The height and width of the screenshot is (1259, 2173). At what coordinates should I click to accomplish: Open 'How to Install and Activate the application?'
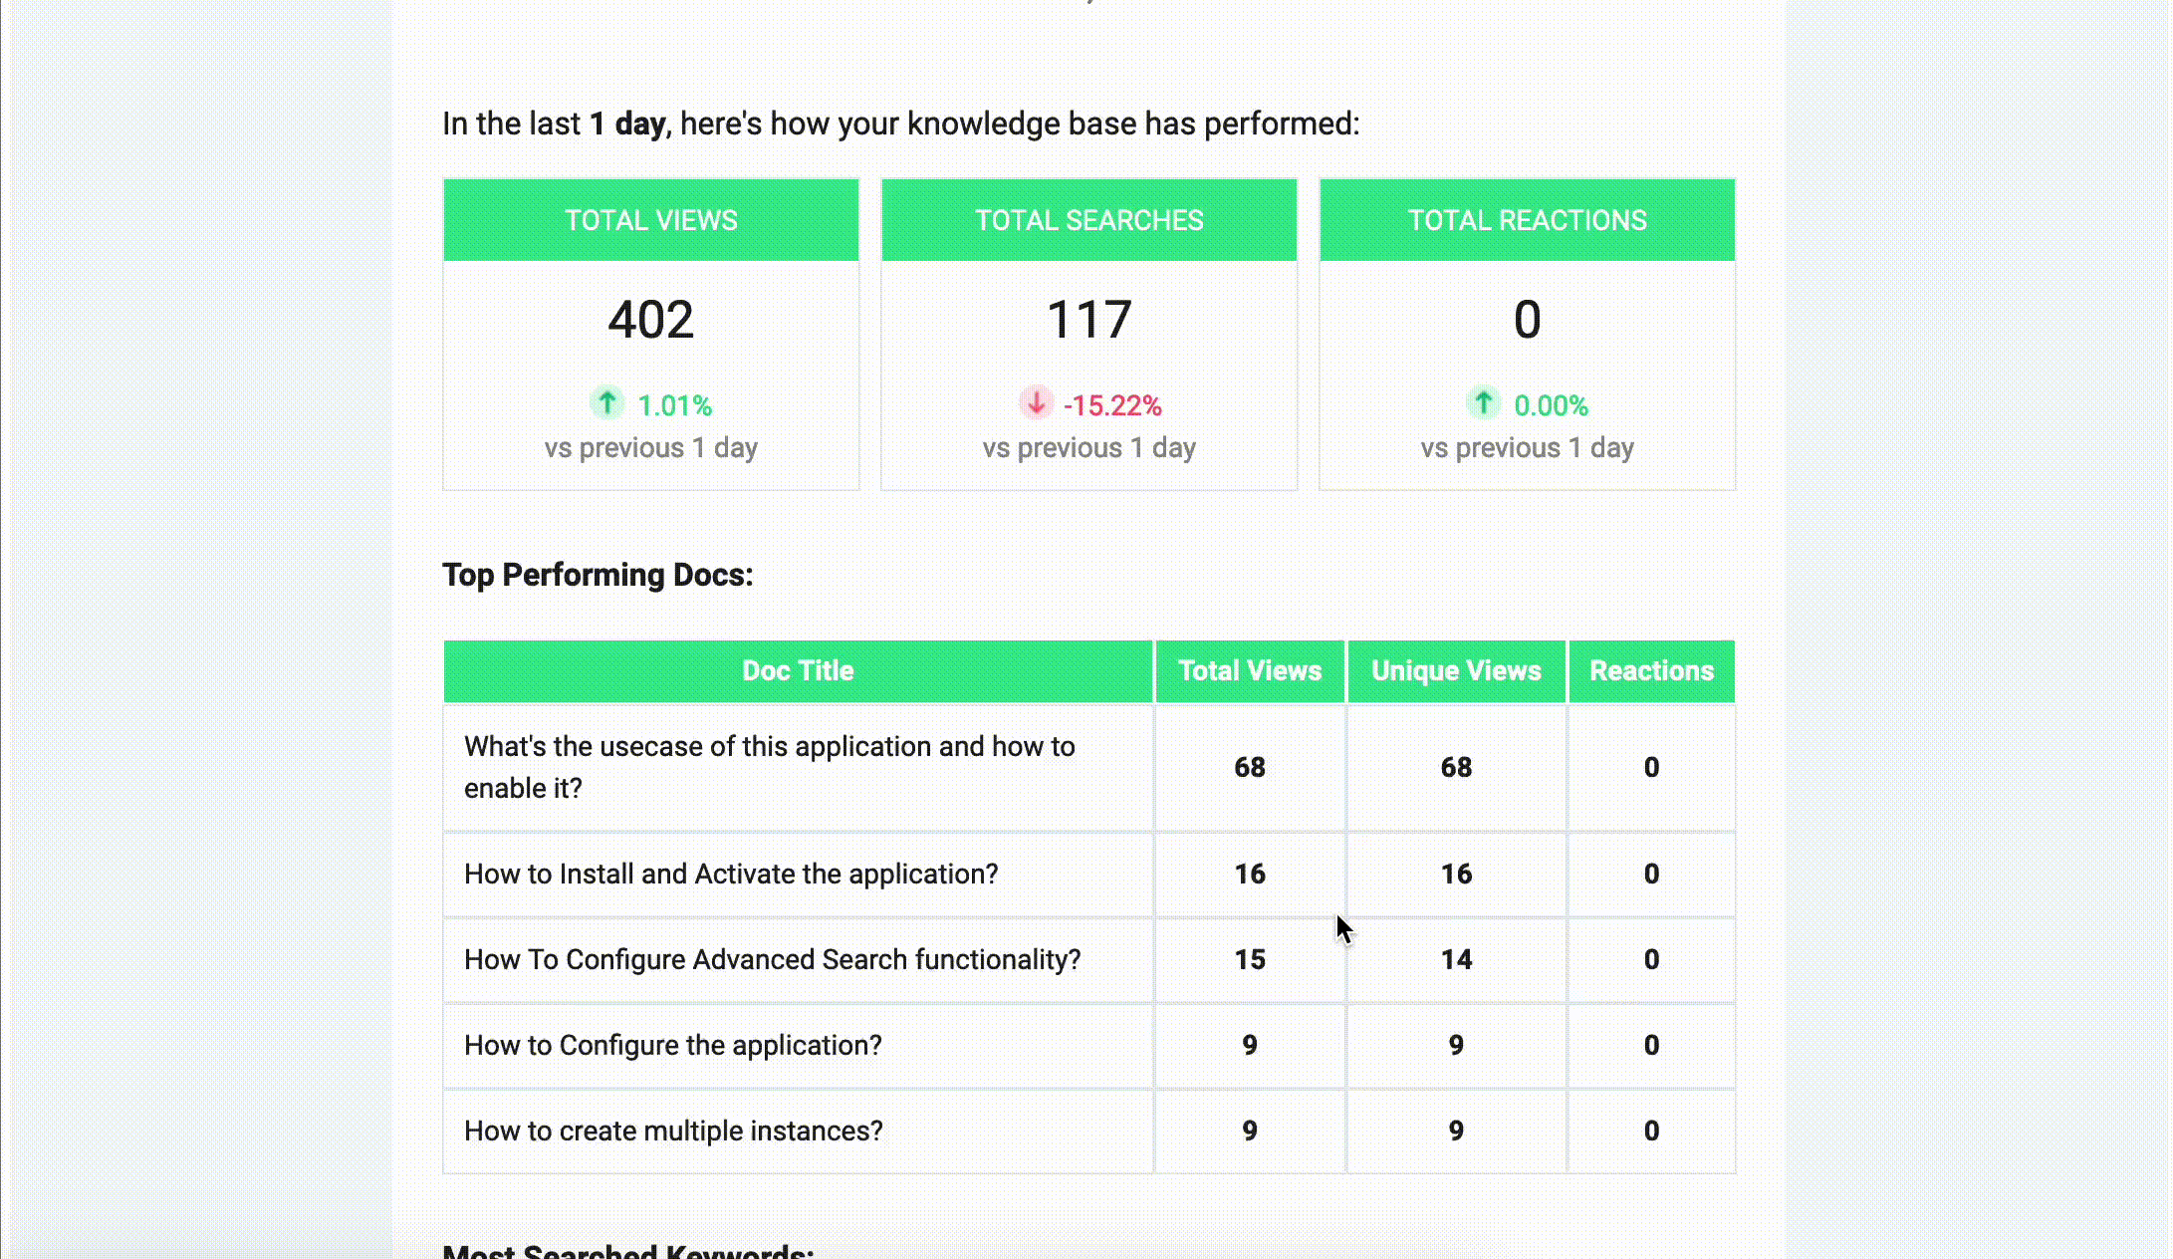pos(731,875)
